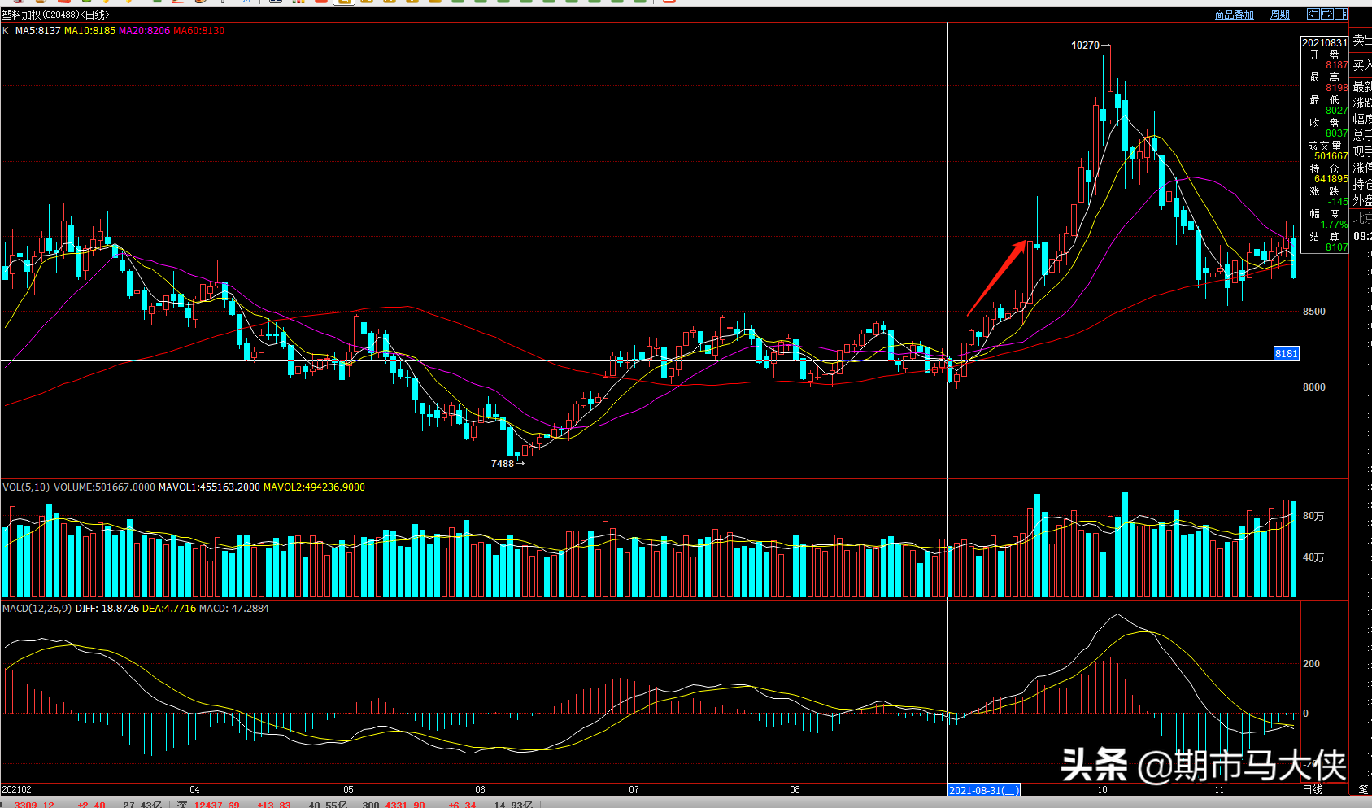Toggle the side panel layout icon
The width and height of the screenshot is (1372, 808).
click(1340, 14)
